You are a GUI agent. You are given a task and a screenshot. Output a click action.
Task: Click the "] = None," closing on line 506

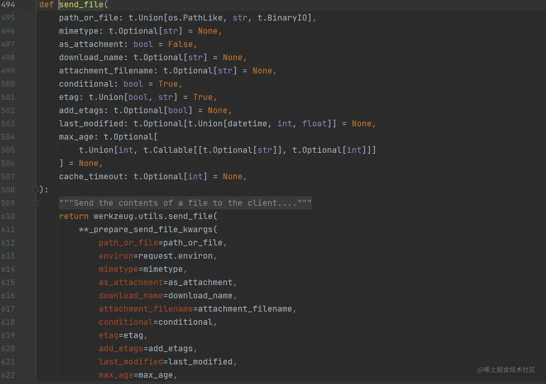click(81, 163)
